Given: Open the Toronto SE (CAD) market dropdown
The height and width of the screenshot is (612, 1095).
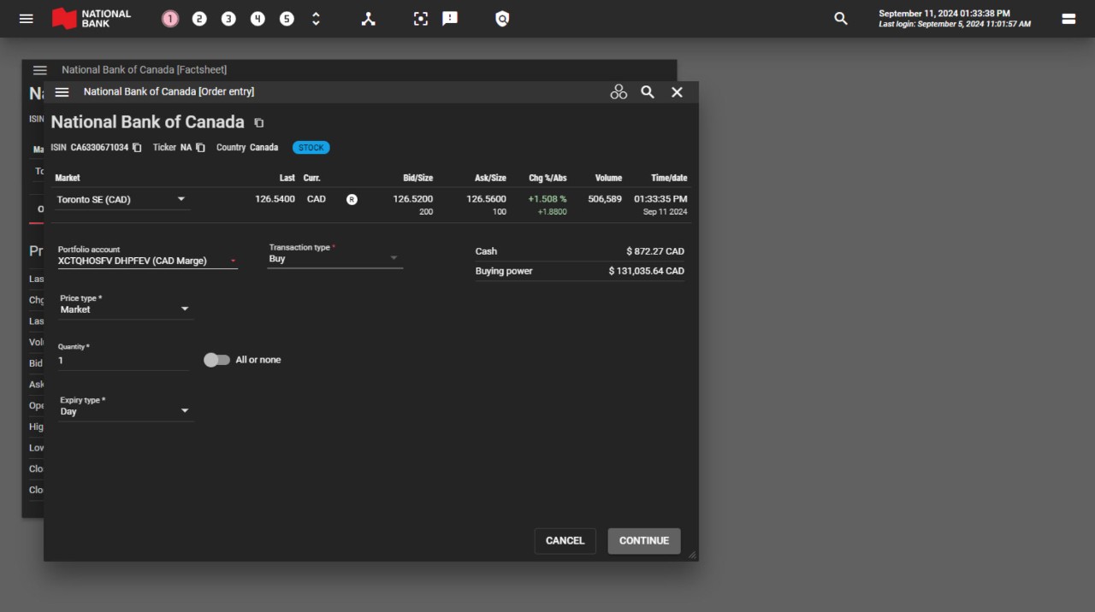Looking at the screenshot, I should [x=122, y=200].
